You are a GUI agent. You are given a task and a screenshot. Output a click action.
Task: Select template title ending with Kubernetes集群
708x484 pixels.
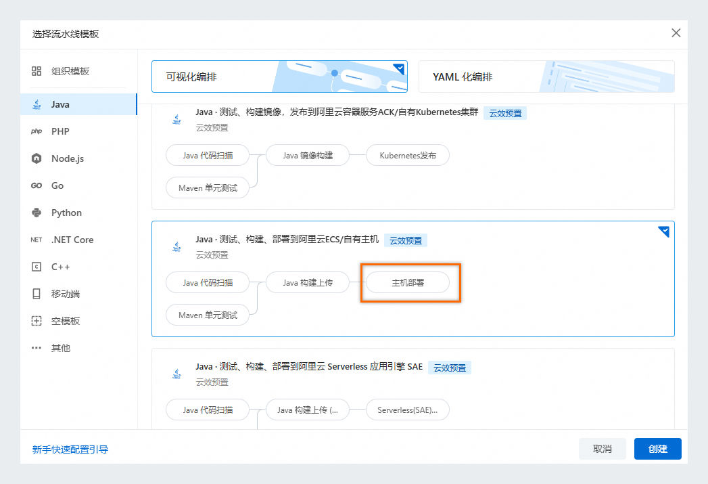click(x=337, y=112)
